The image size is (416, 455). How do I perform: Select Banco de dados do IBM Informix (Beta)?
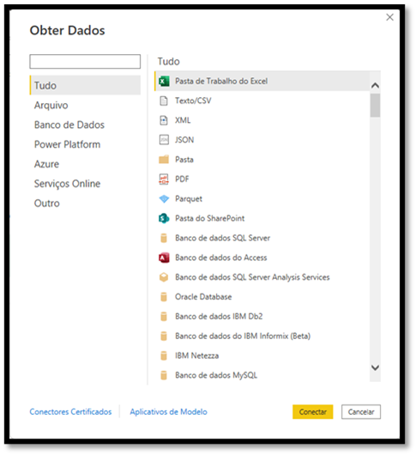pos(243,336)
